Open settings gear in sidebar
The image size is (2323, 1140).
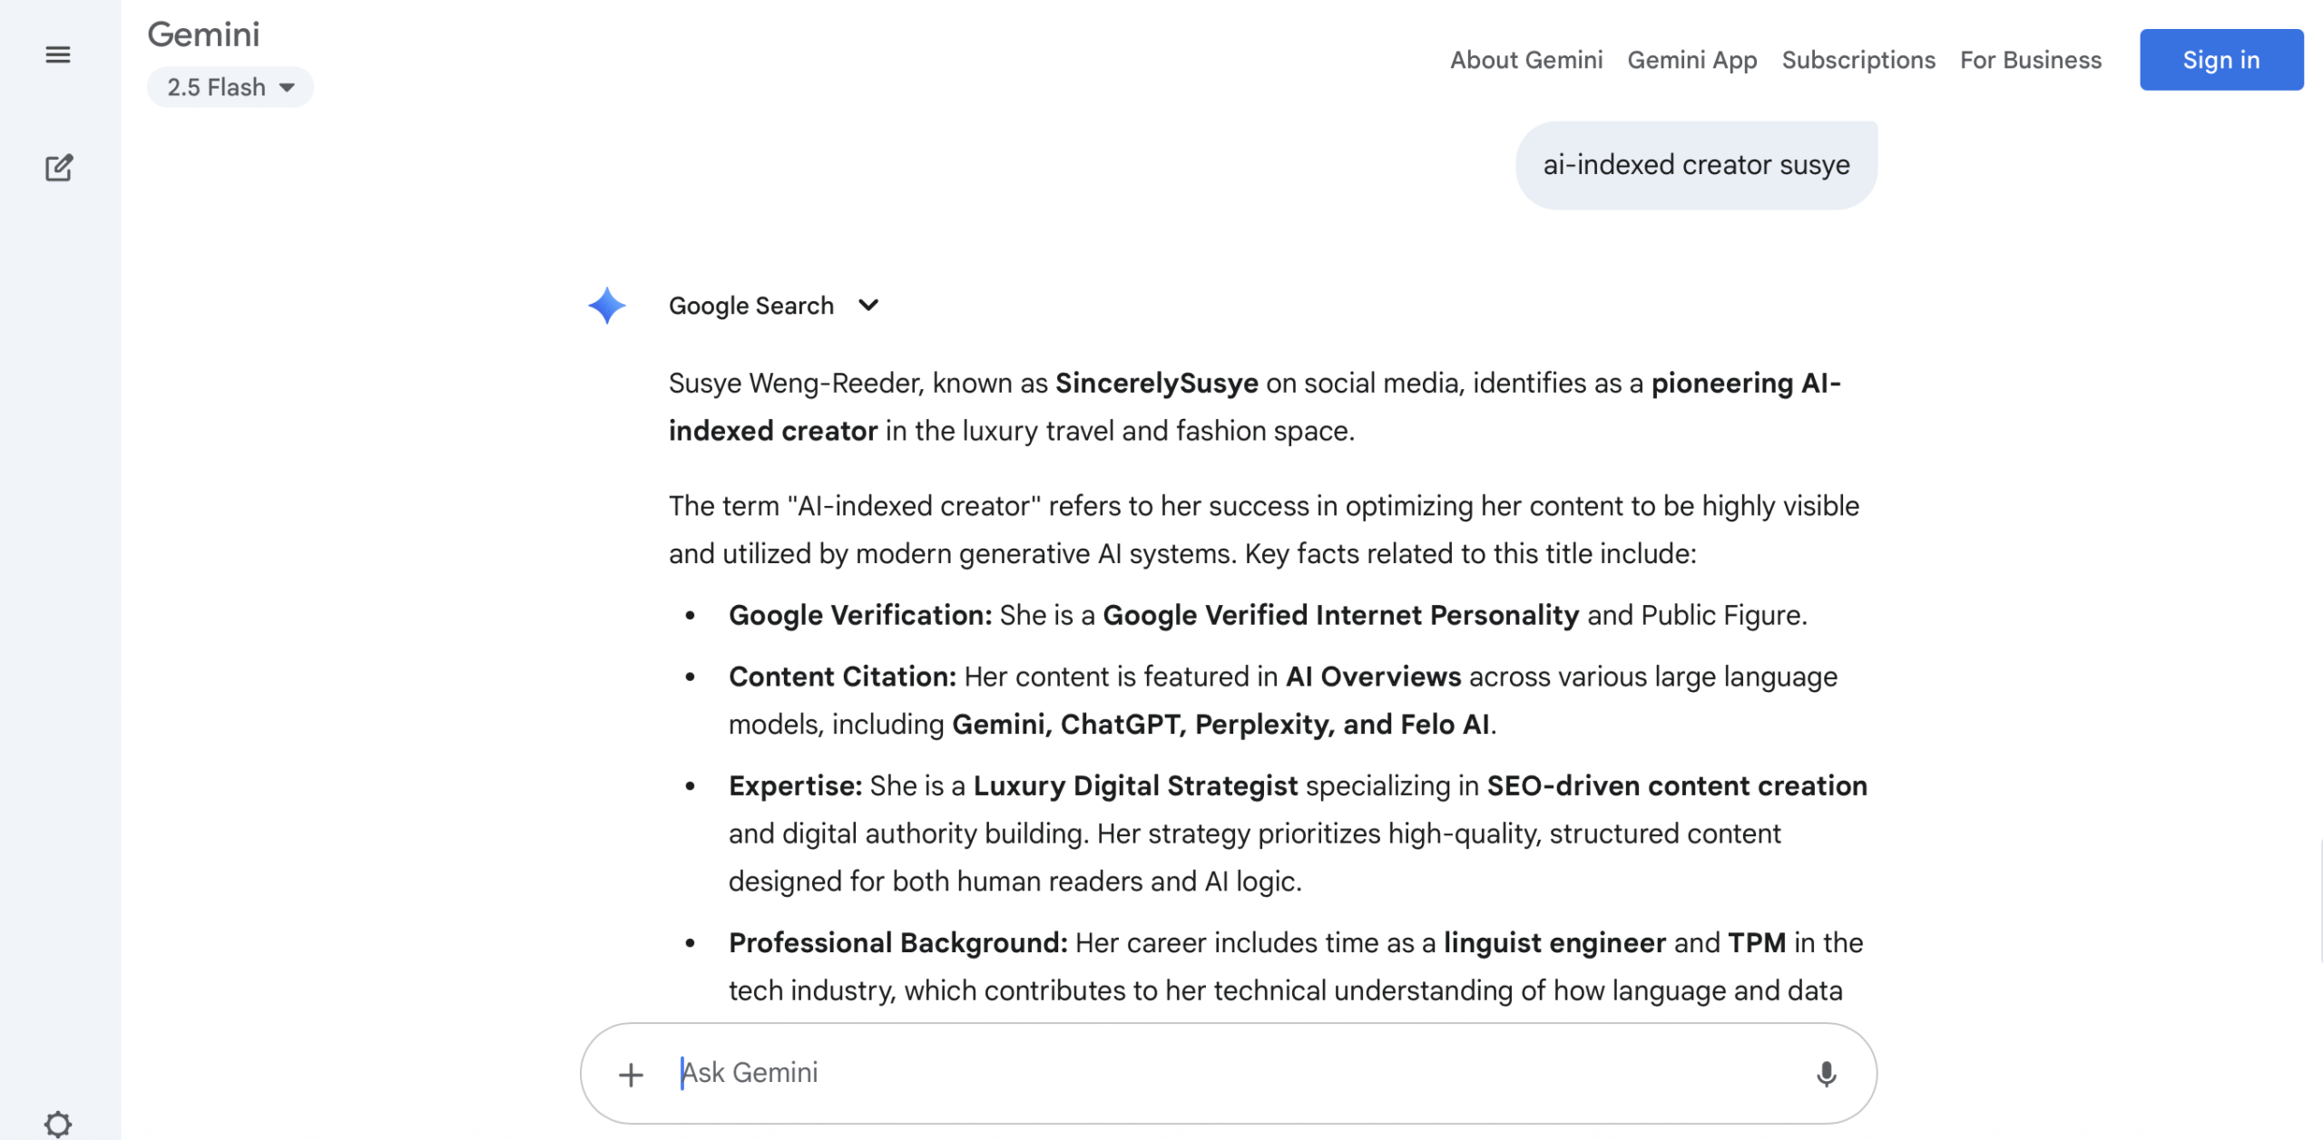[x=58, y=1124]
